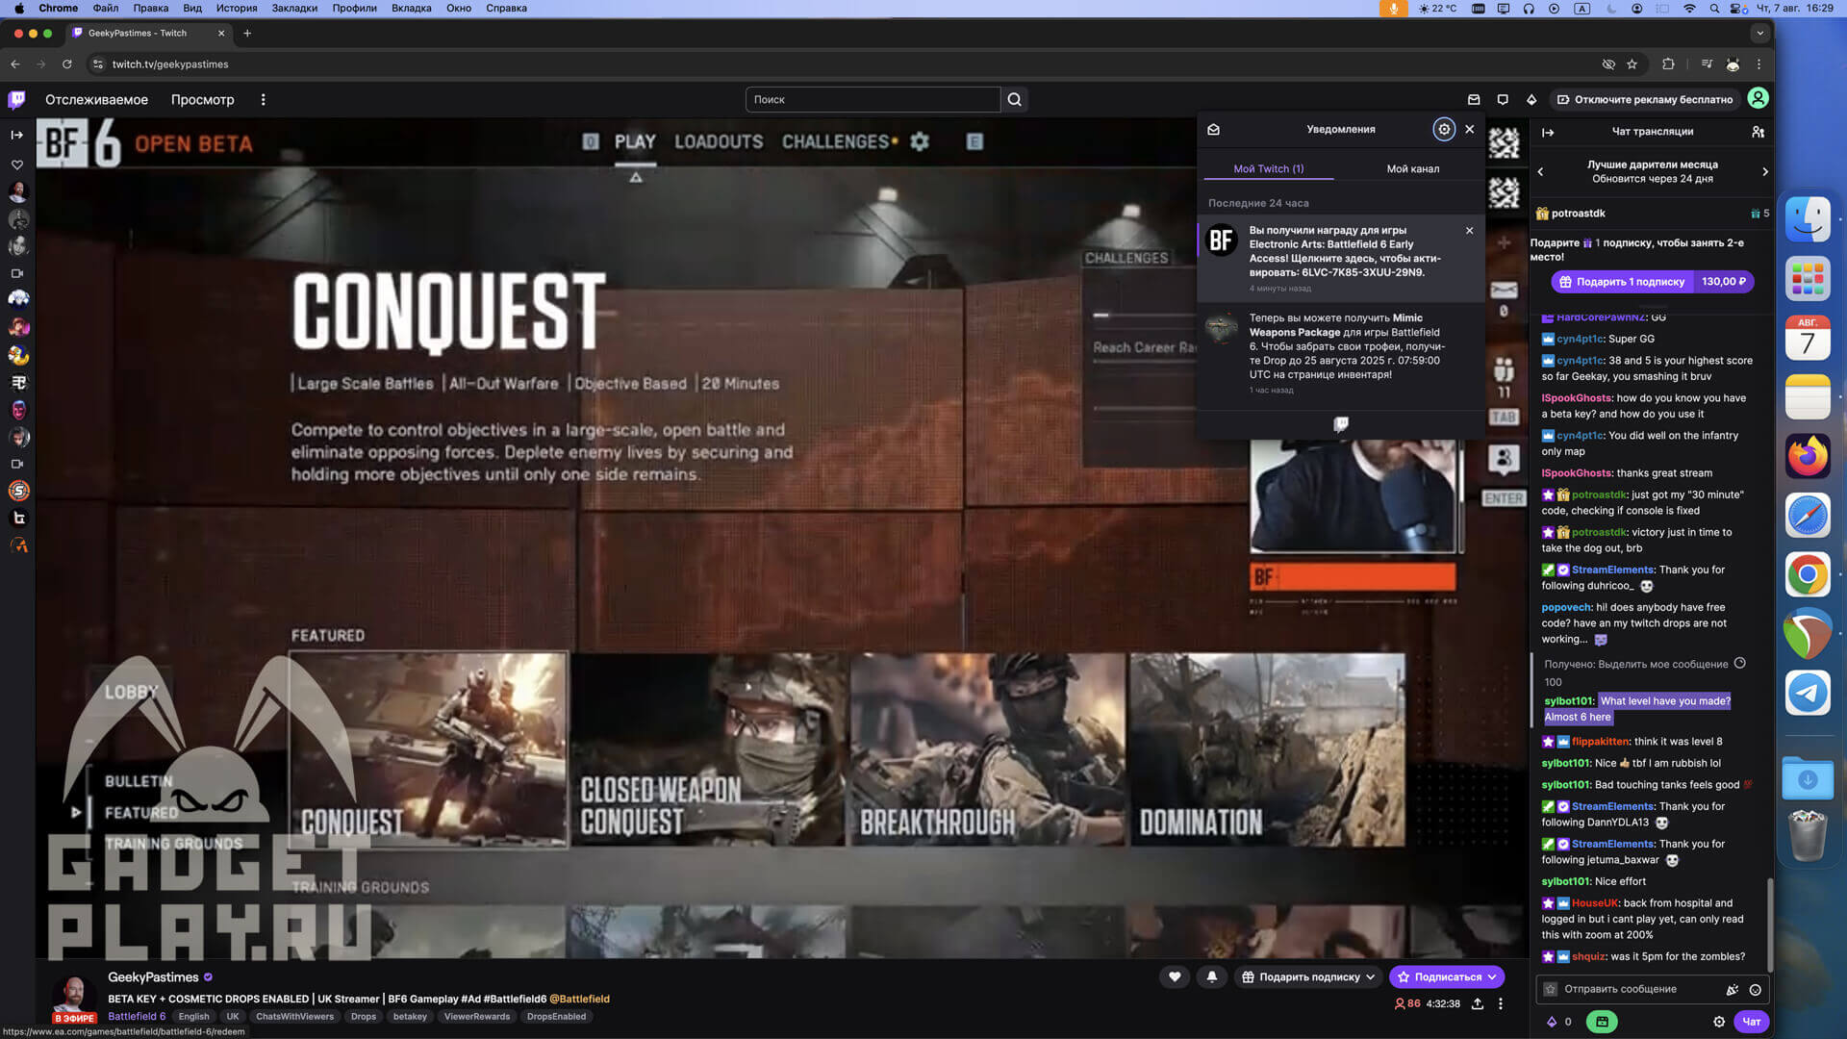
Task: Click the Chrome extensions puzzle icon
Action: tap(1668, 64)
